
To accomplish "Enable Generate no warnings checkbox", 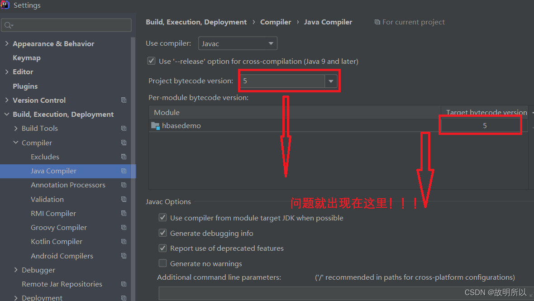I will 163,263.
